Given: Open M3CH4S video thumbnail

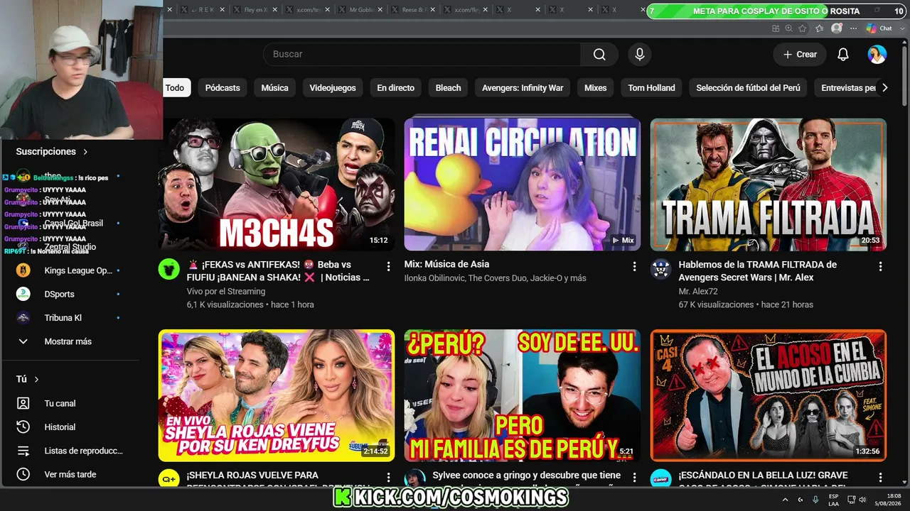Looking at the screenshot, I should pos(277,185).
